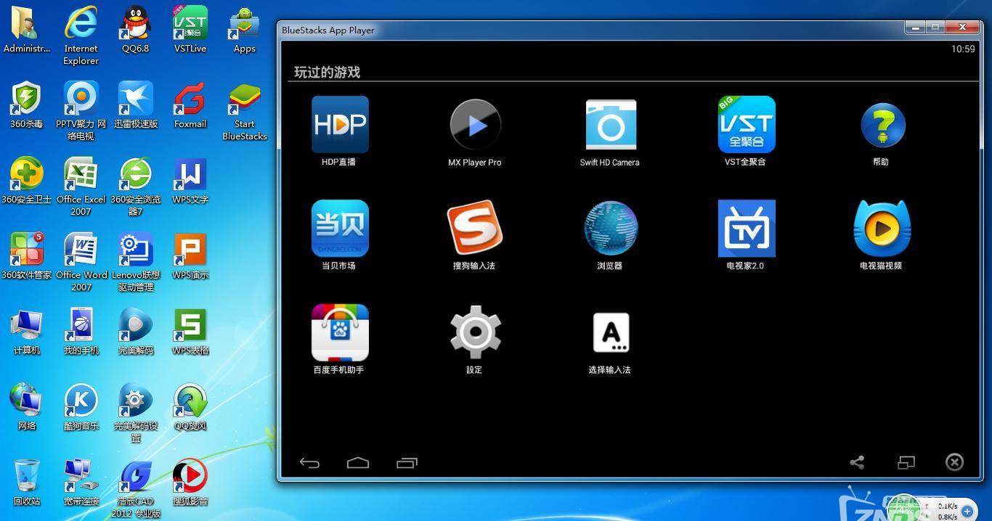Open 电视猫视频 app
This screenshot has width=992, height=521.
[882, 229]
